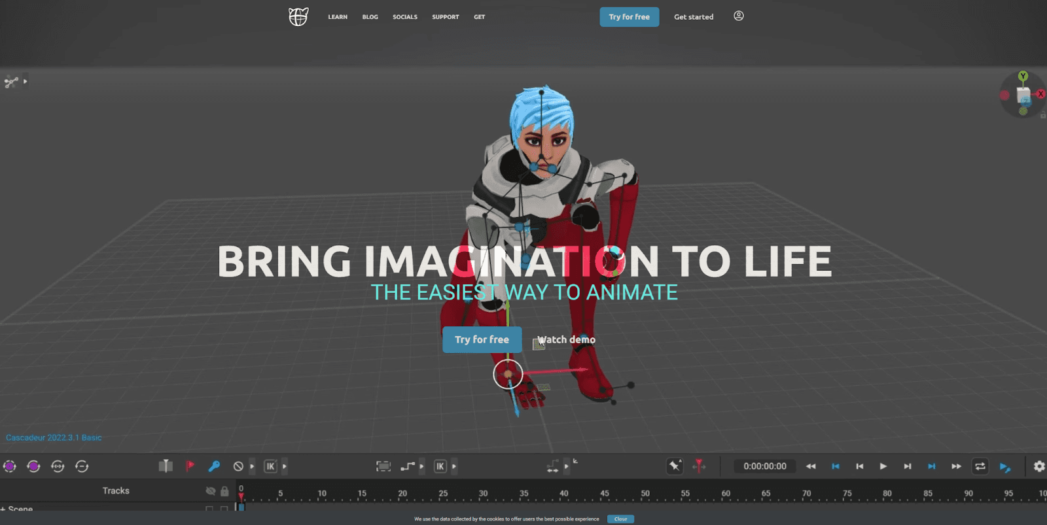This screenshot has height=525, width=1047.
Task: Click the circular arrows icon with dots
Action: [58, 466]
